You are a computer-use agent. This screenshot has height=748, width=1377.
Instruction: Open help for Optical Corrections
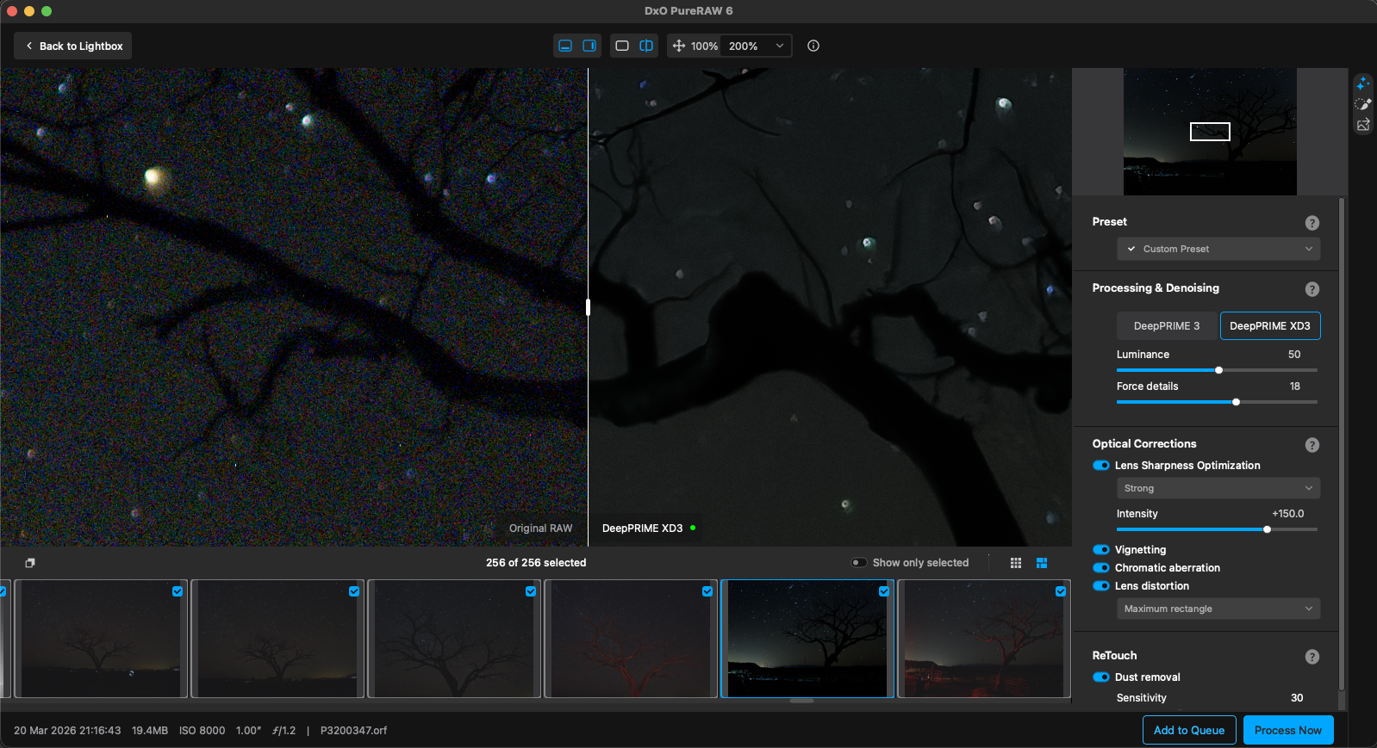pos(1312,445)
